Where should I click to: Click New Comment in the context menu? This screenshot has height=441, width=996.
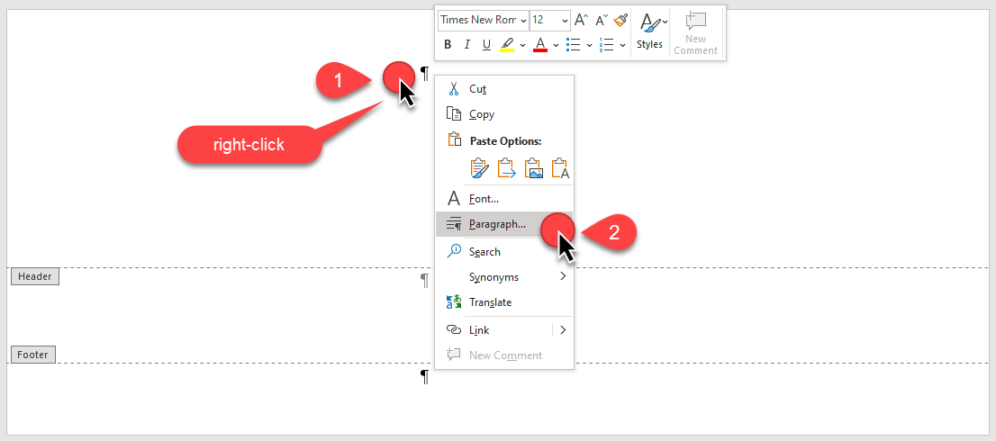click(x=504, y=355)
